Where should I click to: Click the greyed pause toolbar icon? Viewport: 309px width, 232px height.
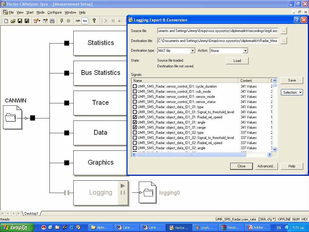113,21
